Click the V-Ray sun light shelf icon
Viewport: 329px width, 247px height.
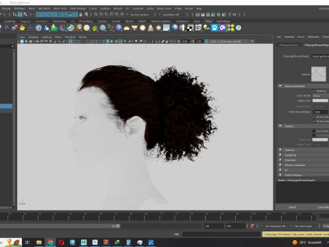coord(158,28)
